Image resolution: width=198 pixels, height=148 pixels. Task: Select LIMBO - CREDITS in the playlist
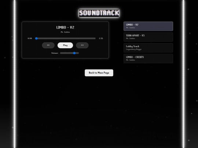[x=148, y=58]
